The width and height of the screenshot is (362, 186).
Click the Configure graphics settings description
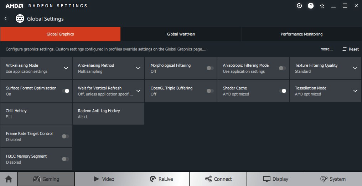[106, 49]
